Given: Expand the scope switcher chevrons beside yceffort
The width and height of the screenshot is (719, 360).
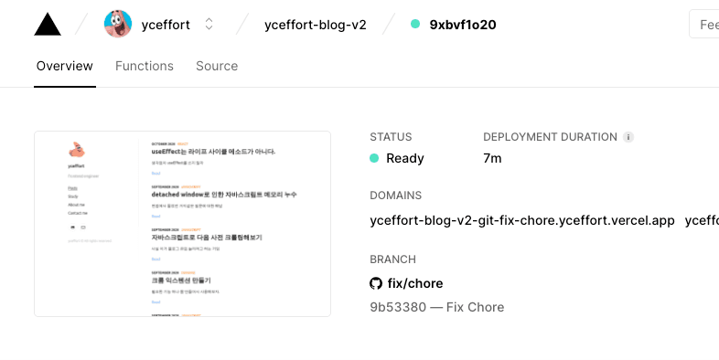Looking at the screenshot, I should pyautogui.click(x=209, y=25).
